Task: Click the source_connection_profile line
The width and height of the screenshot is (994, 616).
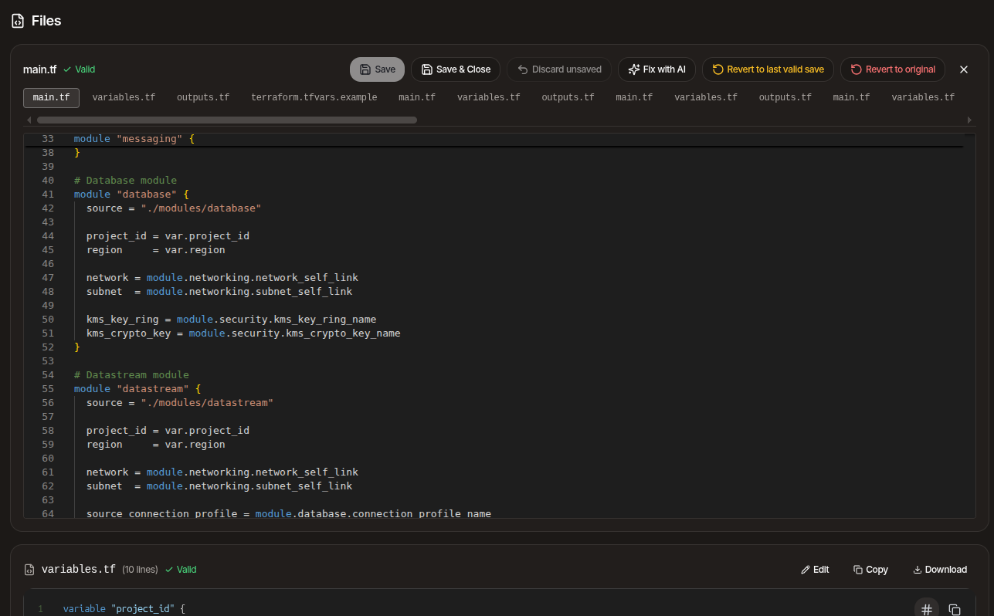Action: click(289, 513)
